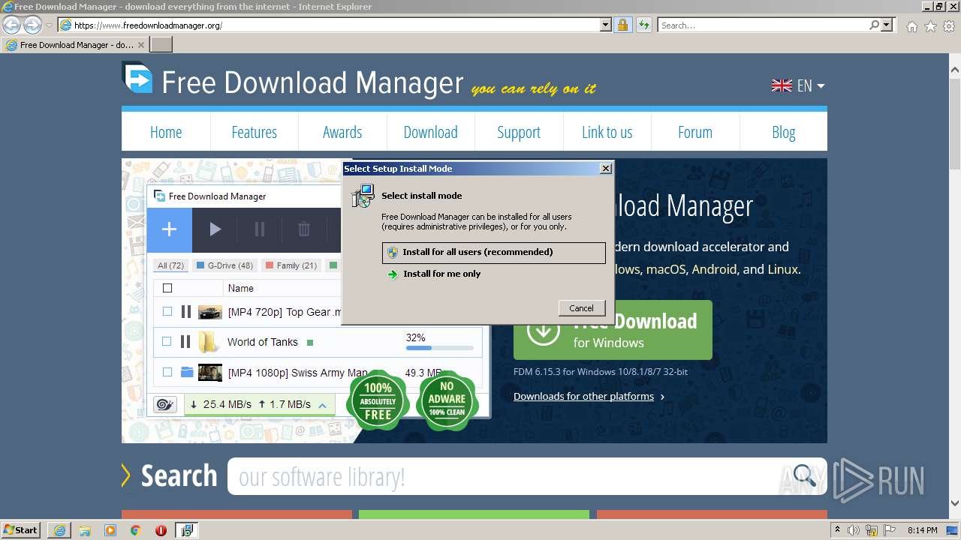Viewport: 961px width, 540px height.
Task: Click the plus add-download icon
Action: click(169, 229)
